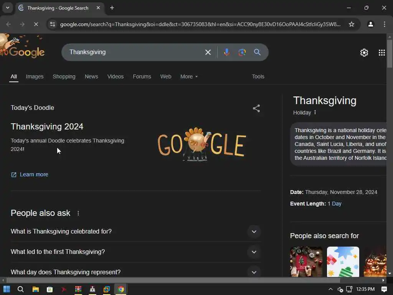
Task: Click the muted volume icon in tray
Action: [x=340, y=290]
